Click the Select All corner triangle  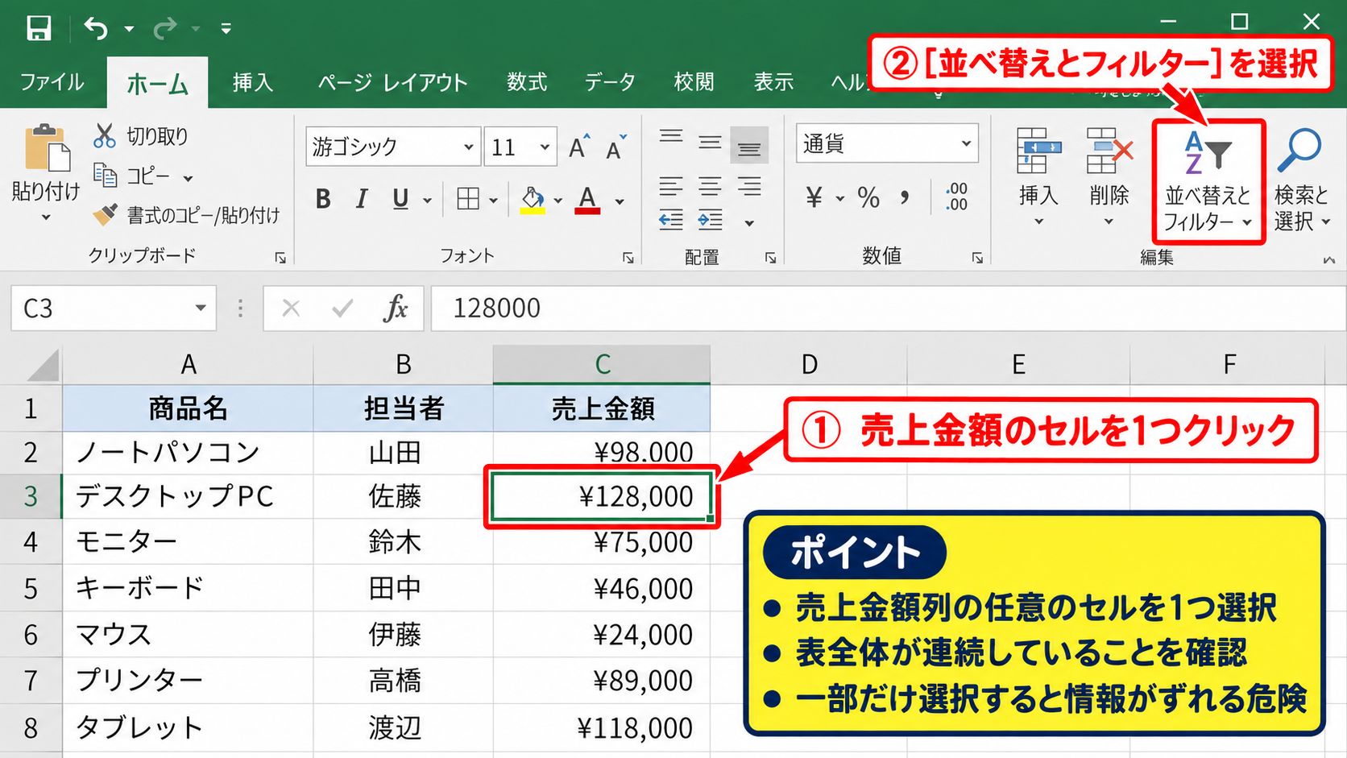42,366
